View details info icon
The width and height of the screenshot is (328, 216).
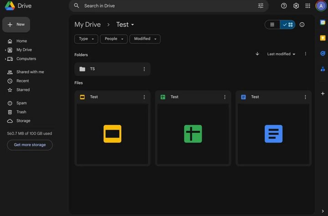point(302,25)
